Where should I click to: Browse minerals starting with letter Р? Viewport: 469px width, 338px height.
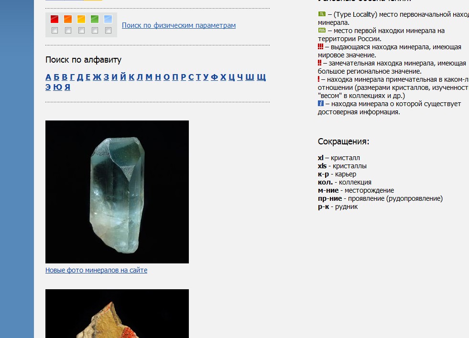tap(184, 77)
